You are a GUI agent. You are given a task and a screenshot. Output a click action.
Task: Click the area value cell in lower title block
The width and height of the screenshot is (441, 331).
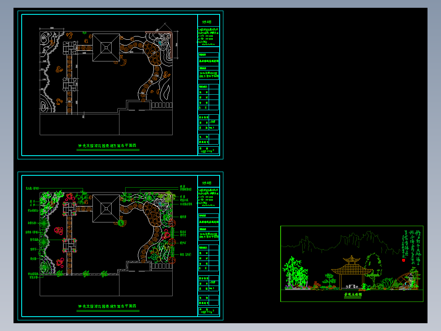208,311
